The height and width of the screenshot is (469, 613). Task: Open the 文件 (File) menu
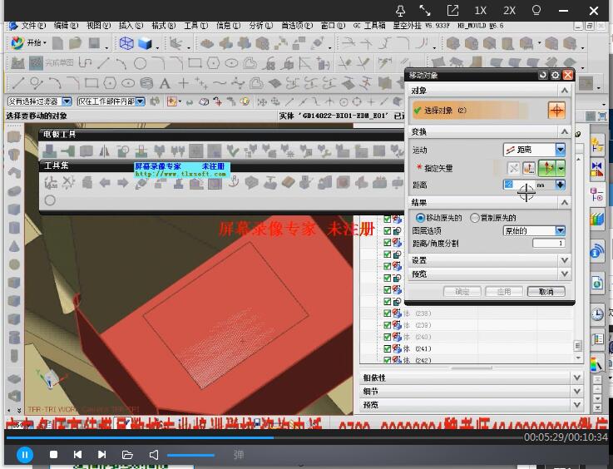point(32,26)
